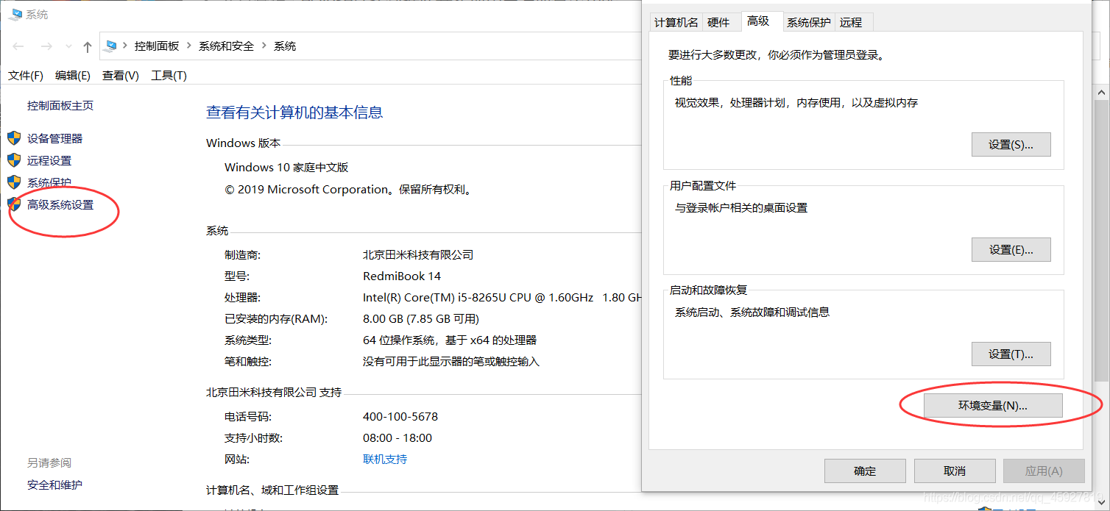This screenshot has height=511, width=1110.
Task: Open the 联机支持 link
Action: tap(386, 459)
